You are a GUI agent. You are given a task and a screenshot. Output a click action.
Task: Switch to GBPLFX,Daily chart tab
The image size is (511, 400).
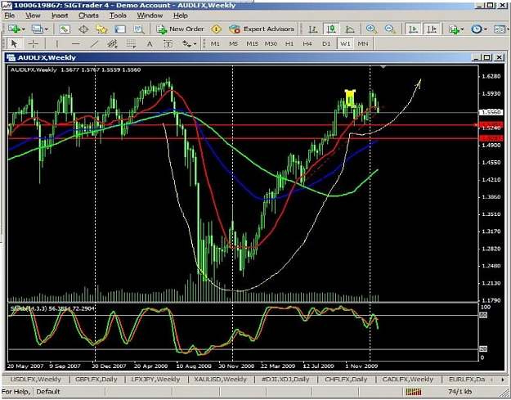pos(96,380)
